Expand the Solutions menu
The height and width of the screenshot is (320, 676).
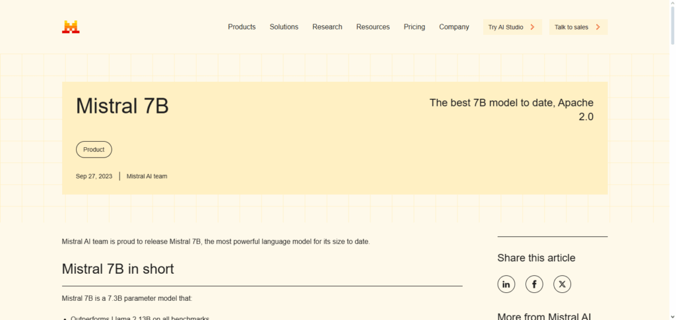(284, 27)
